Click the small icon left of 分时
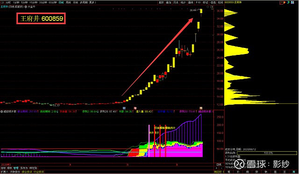This screenshot has height=174, width=299. point(2,2)
